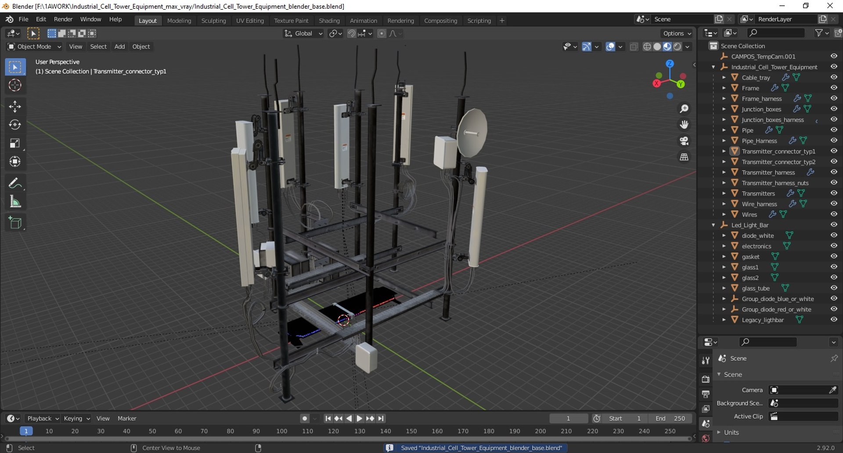Toggle proportional editing in header
The height and width of the screenshot is (453, 843).
point(382,33)
